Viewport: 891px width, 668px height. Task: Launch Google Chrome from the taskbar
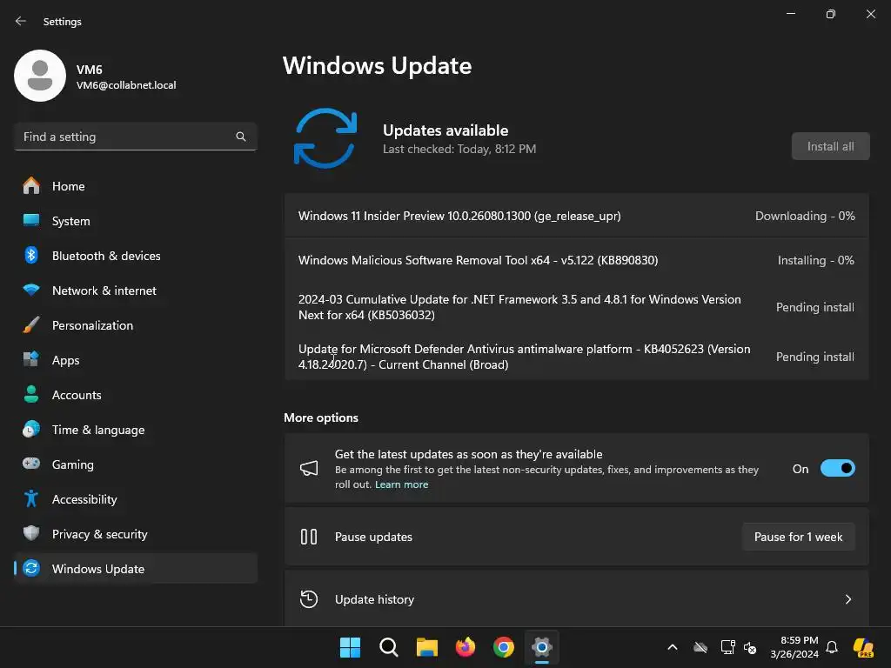click(x=504, y=647)
